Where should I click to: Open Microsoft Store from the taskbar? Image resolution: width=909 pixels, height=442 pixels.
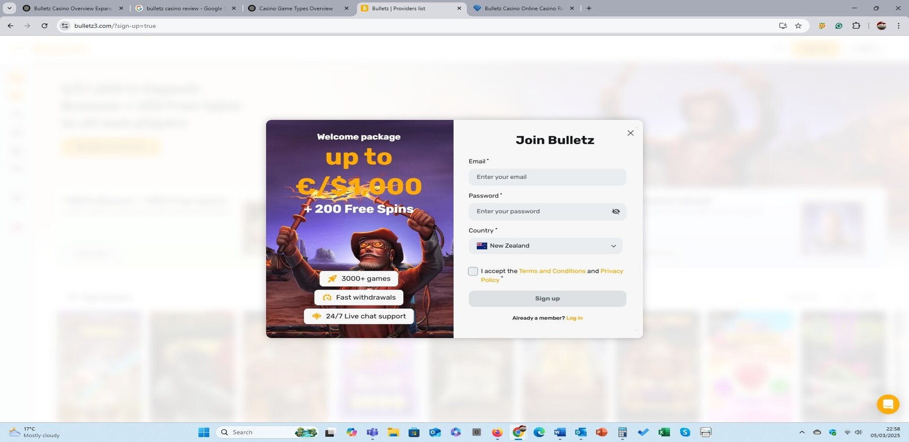[x=414, y=432]
